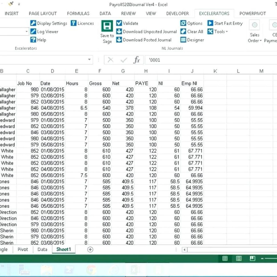Image resolution: width=277 pixels, height=277 pixels.
Task: Open the DATA ribbon tab
Action: point(105,14)
